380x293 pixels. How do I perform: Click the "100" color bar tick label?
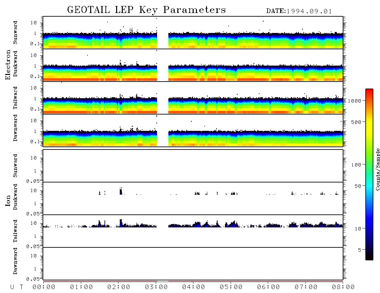pyautogui.click(x=356, y=165)
